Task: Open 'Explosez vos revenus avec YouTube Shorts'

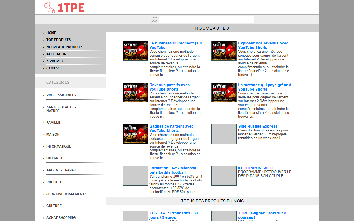Action: (x=263, y=45)
